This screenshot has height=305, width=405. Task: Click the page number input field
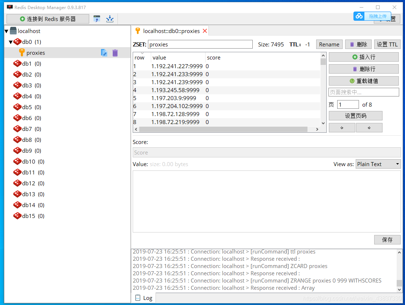pos(348,104)
